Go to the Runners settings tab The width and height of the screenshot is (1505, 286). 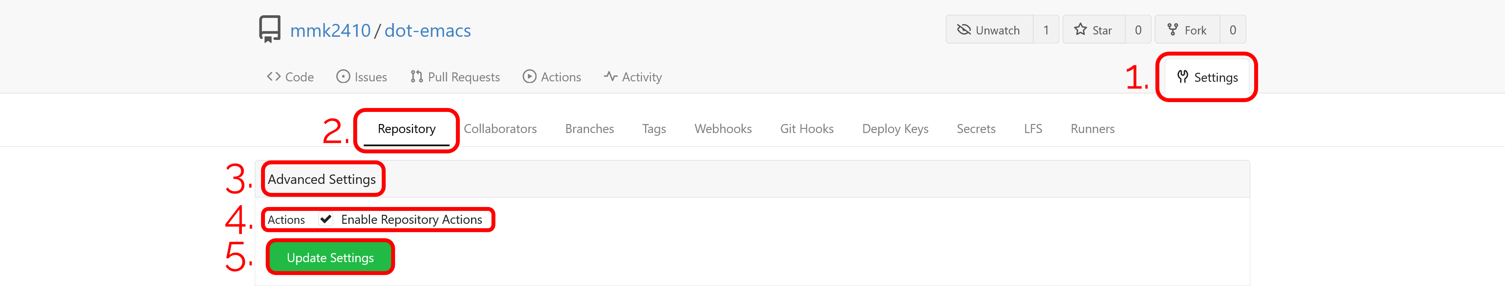click(1093, 129)
